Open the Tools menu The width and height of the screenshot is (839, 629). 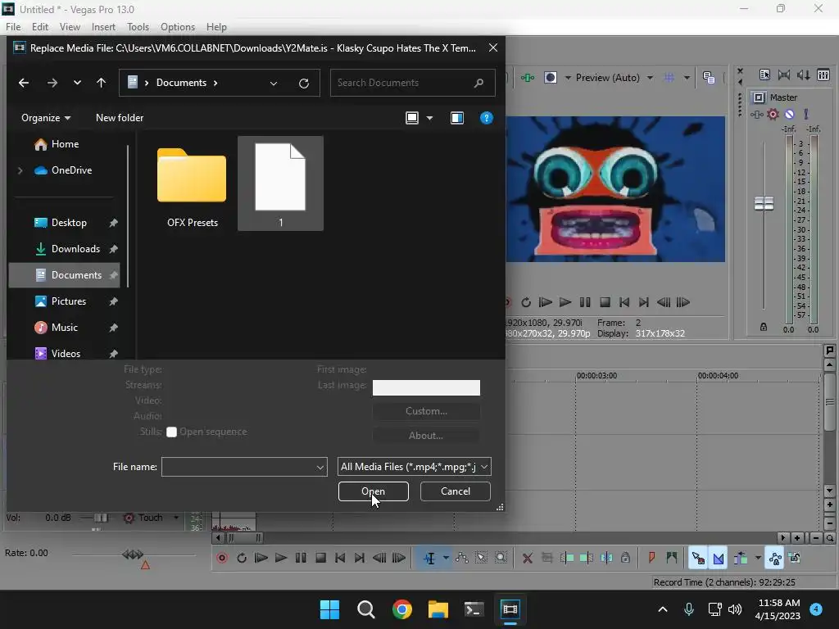[x=138, y=27]
